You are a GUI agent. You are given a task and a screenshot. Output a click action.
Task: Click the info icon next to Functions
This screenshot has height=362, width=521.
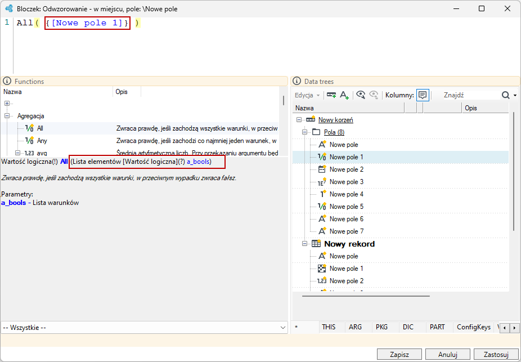[7, 81]
